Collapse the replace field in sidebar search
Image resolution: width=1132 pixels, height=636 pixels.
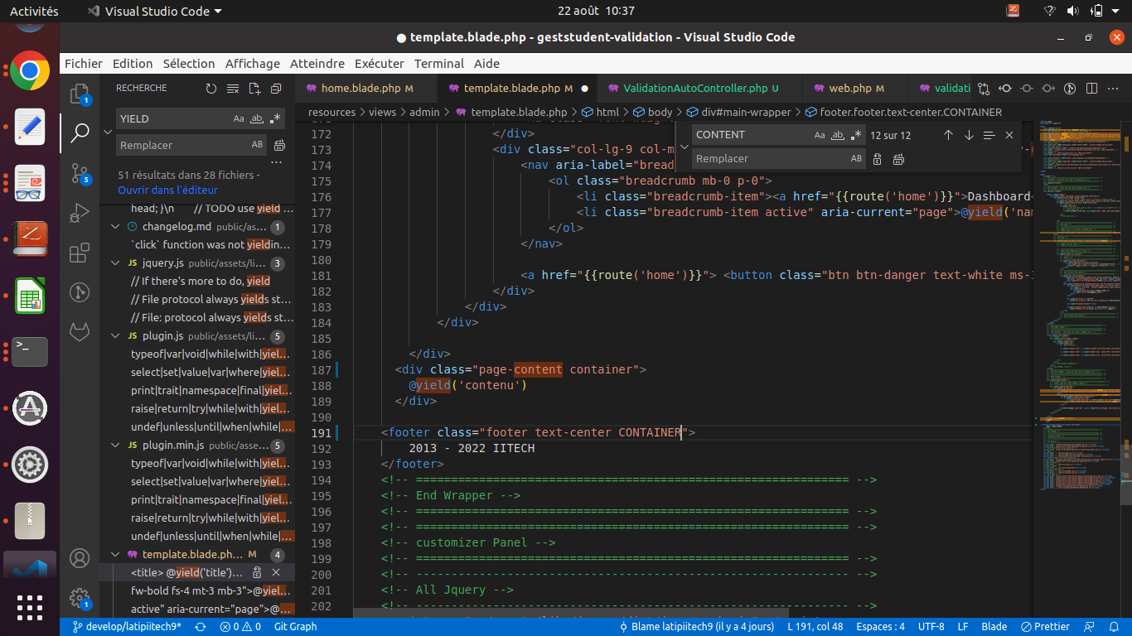(x=108, y=132)
